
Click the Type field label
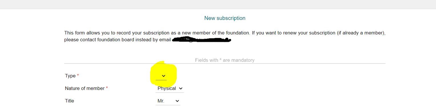(x=70, y=76)
